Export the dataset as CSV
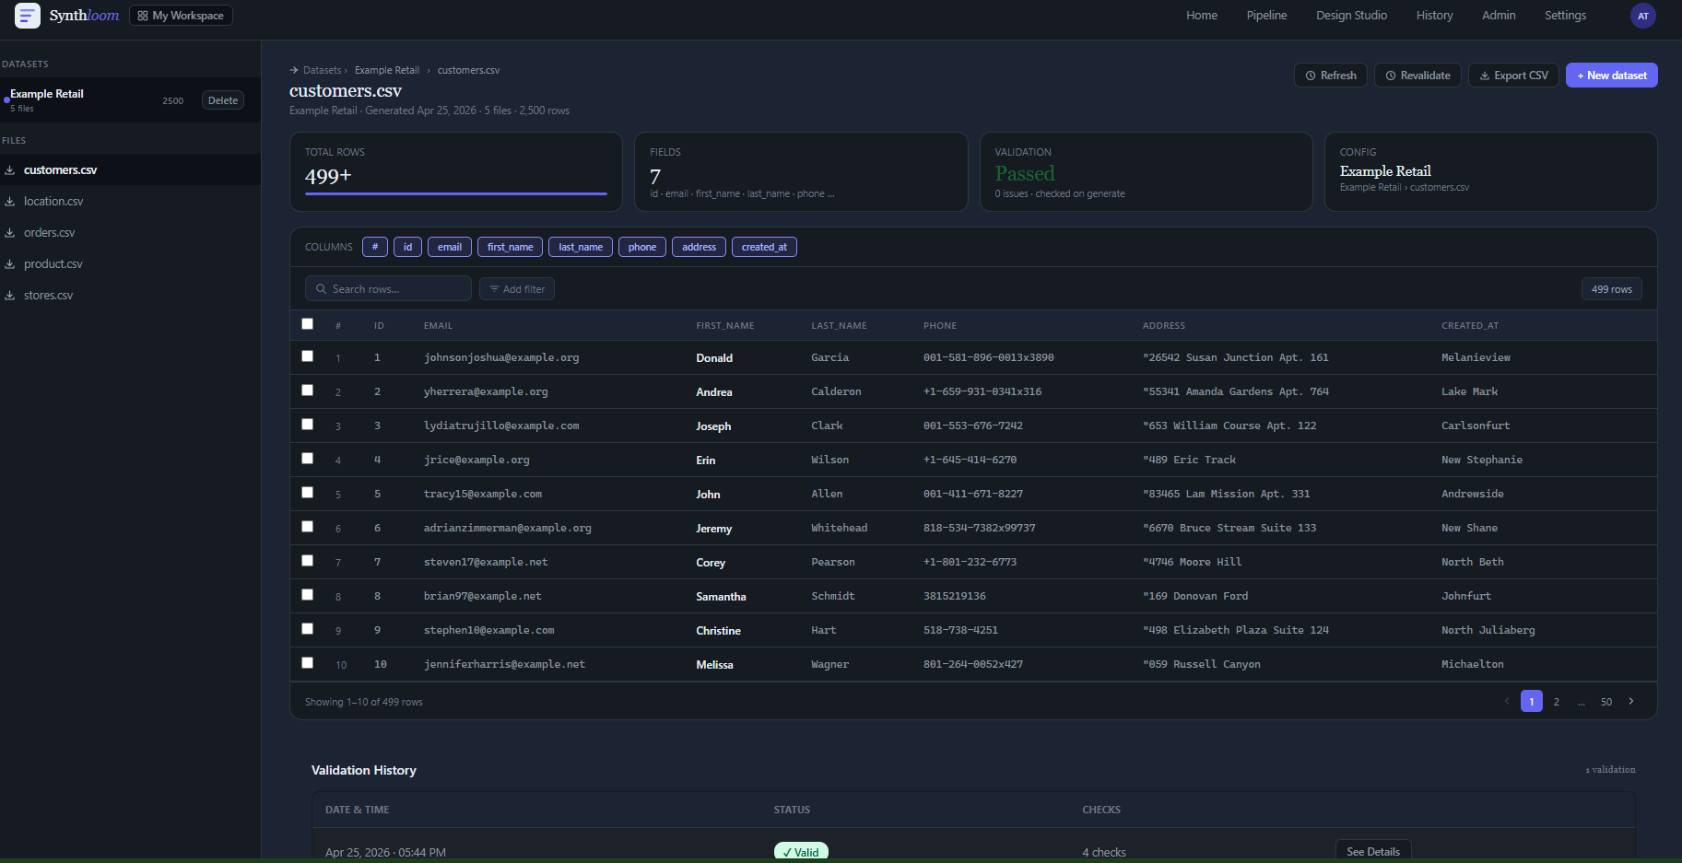This screenshot has width=1682, height=863. coord(1513,76)
